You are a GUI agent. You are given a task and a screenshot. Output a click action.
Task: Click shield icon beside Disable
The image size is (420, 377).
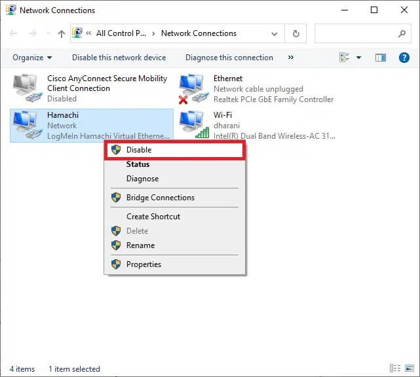(x=116, y=150)
